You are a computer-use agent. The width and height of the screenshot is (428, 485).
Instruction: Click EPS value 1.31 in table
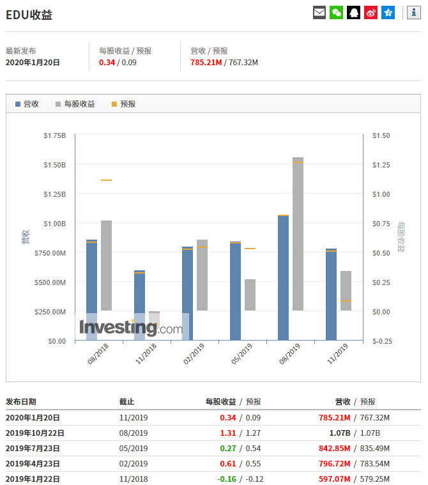coord(228,433)
